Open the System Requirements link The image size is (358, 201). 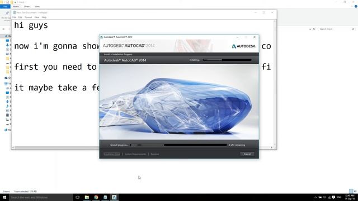(135, 154)
